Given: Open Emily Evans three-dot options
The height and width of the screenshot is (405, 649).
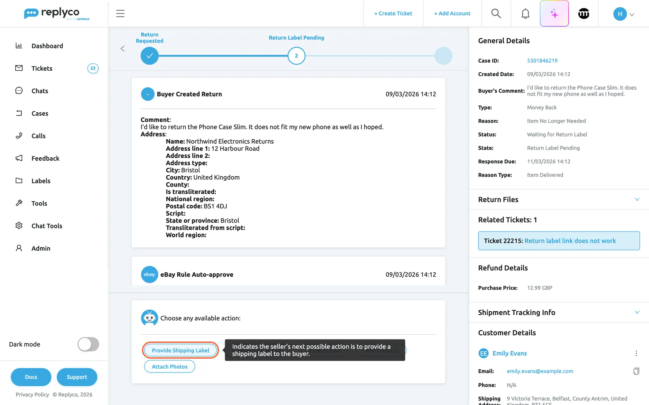Looking at the screenshot, I should tap(636, 353).
